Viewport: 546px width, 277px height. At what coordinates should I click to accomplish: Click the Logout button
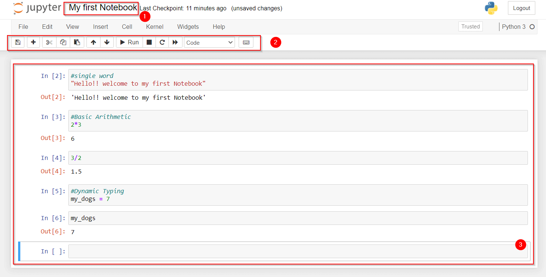521,8
